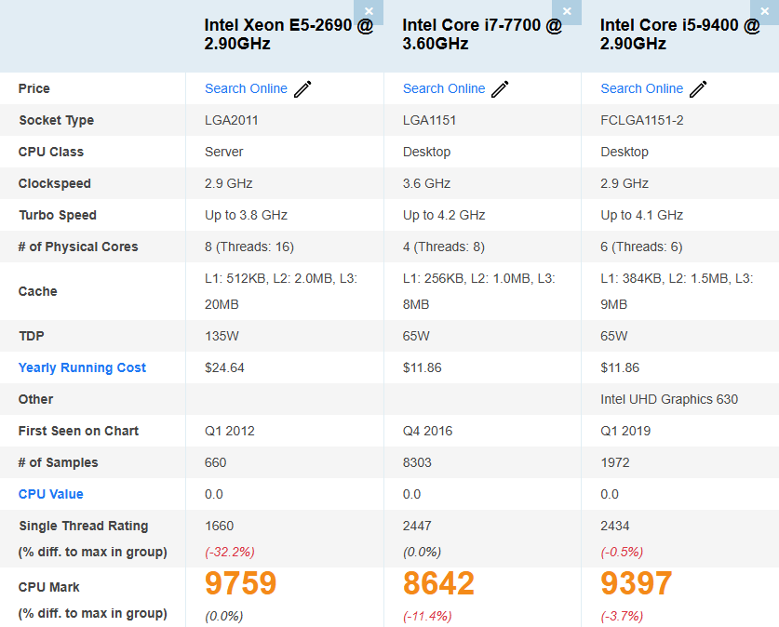Click the Intel Core i5-9400 heading
Image resolution: width=779 pixels, height=627 pixels.
679,34
